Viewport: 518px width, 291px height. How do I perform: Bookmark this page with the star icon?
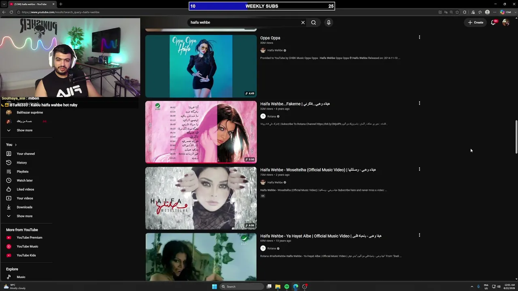pyautogui.click(x=457, y=12)
